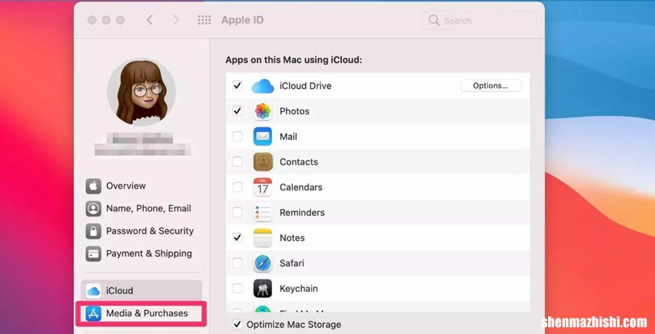This screenshot has height=334, width=655.
Task: Open iCloud Drive Options... button
Action: [x=490, y=86]
